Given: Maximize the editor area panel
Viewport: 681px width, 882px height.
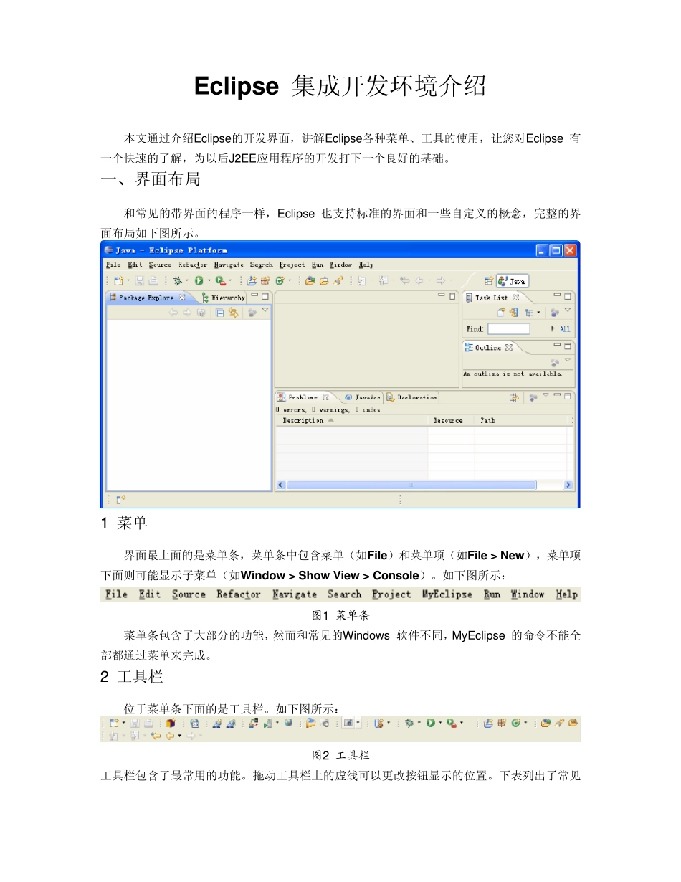Looking at the screenshot, I should tap(452, 296).
